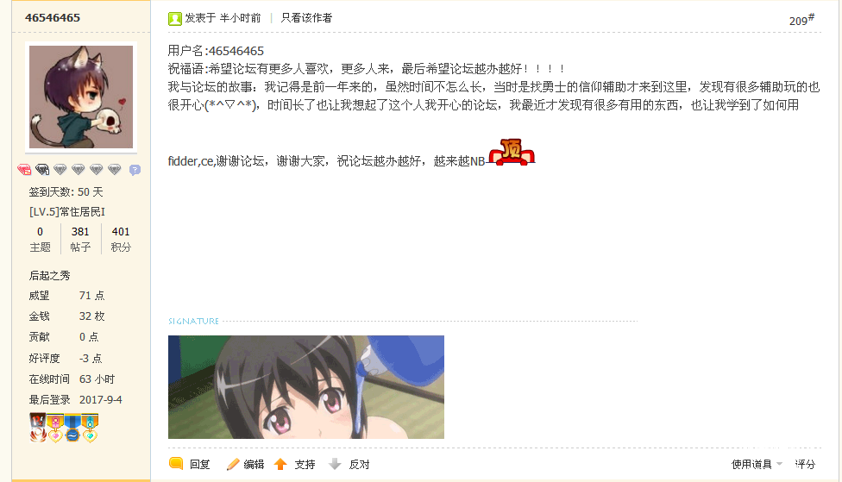The width and height of the screenshot is (842, 482).
Task: Click the gray oppose down arrow
Action: tap(335, 464)
